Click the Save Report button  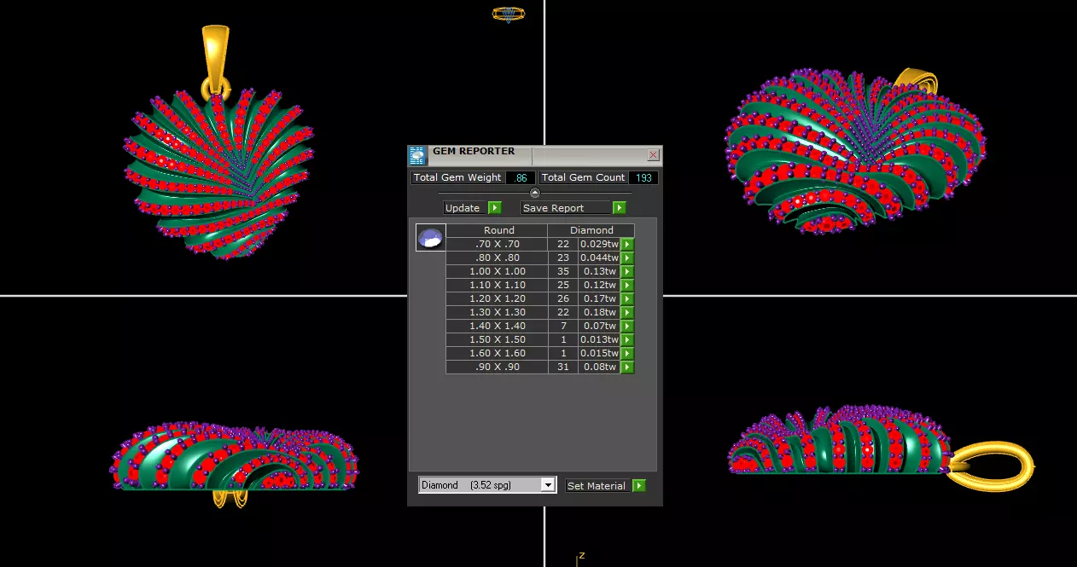pos(567,208)
